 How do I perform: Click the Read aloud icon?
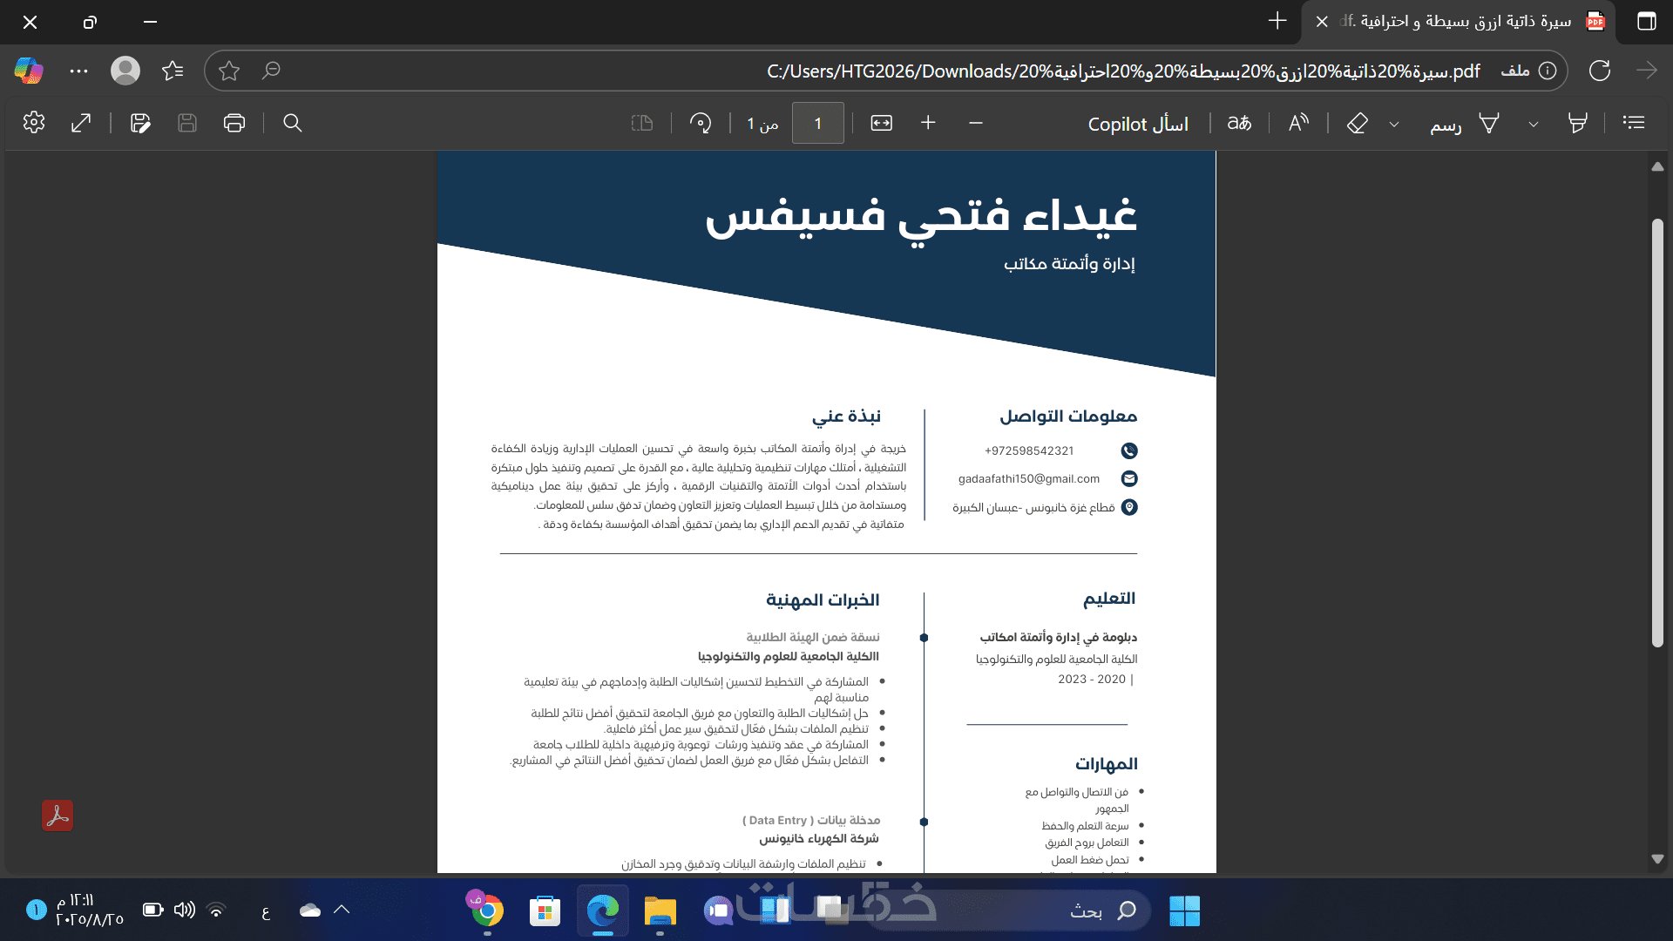pyautogui.click(x=1298, y=123)
